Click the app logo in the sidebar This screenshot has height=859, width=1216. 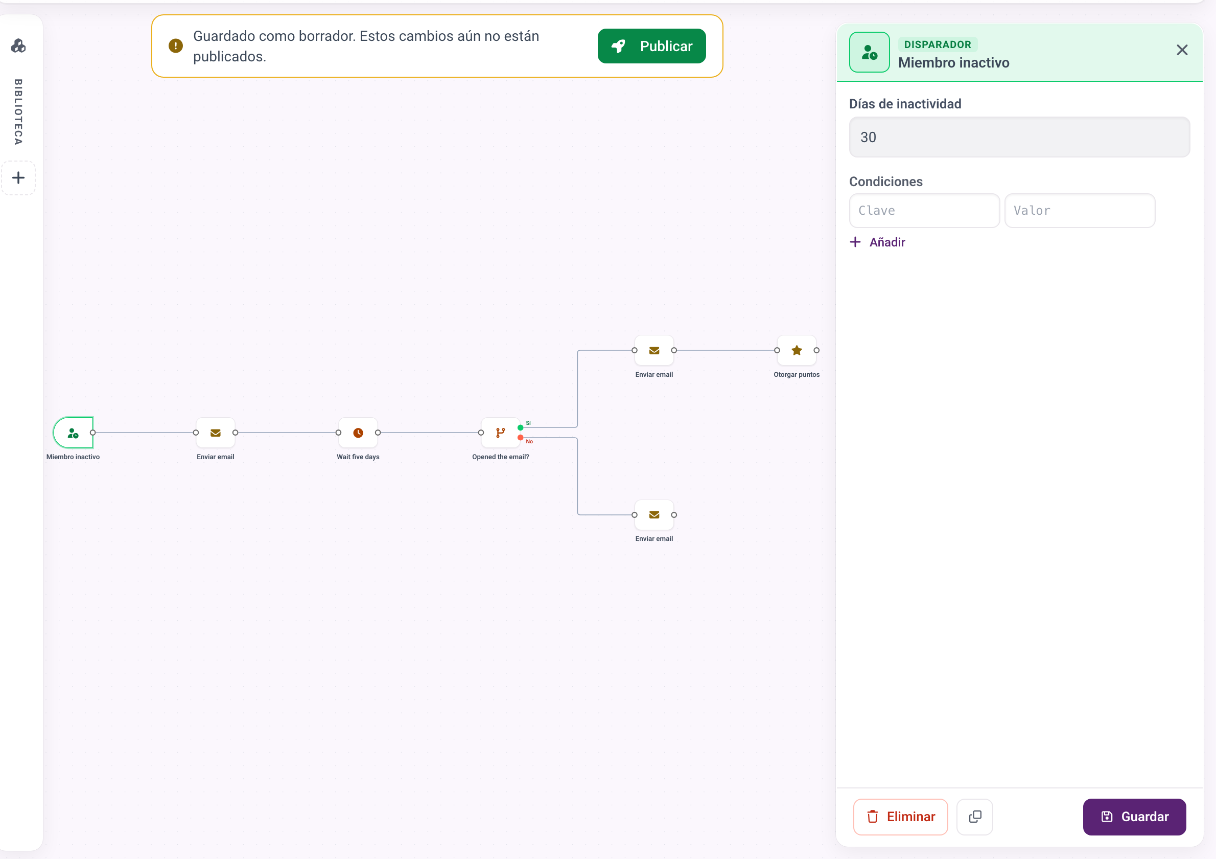tap(18, 46)
